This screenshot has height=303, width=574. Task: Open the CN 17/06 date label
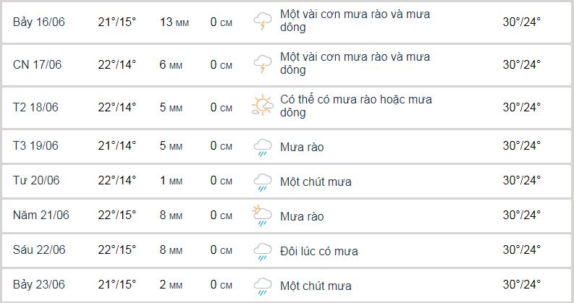pyautogui.click(x=37, y=64)
